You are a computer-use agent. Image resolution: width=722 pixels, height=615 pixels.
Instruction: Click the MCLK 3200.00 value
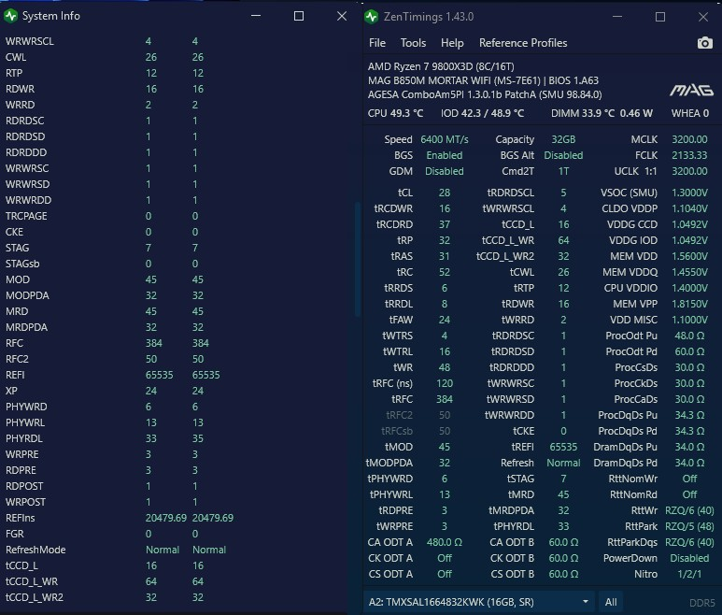[x=689, y=139]
